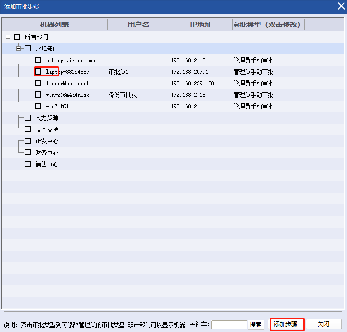
Task: Tick checkbox for liandeMac.local
Action: point(38,83)
